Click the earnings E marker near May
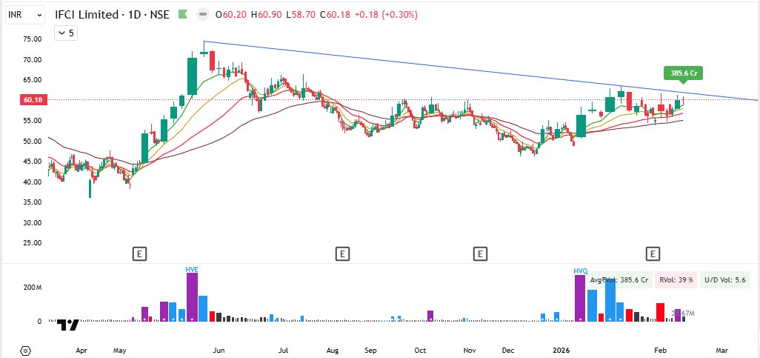 pos(139,253)
